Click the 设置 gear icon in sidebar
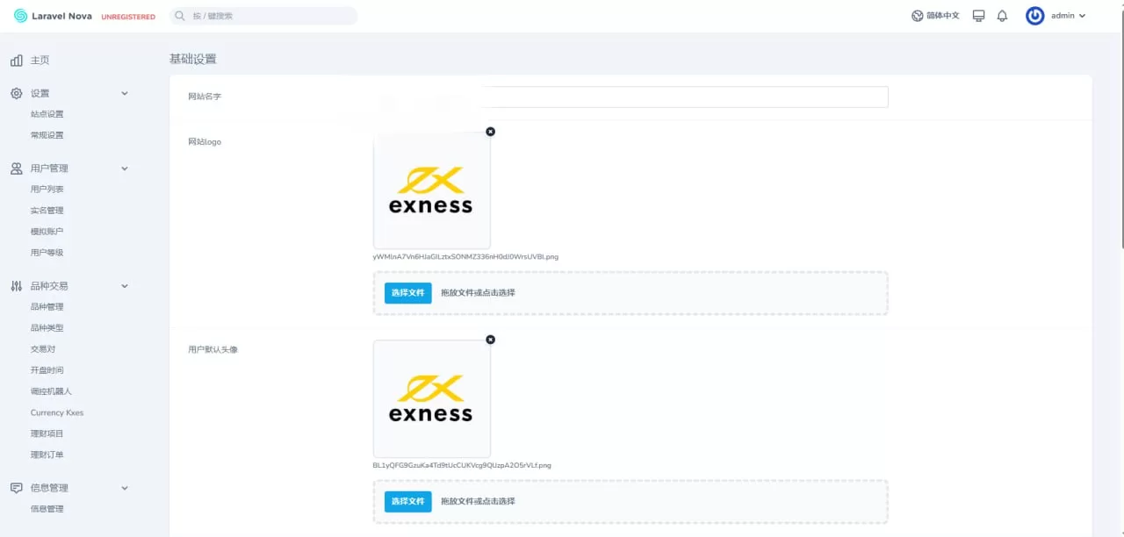The width and height of the screenshot is (1124, 537). tap(16, 93)
